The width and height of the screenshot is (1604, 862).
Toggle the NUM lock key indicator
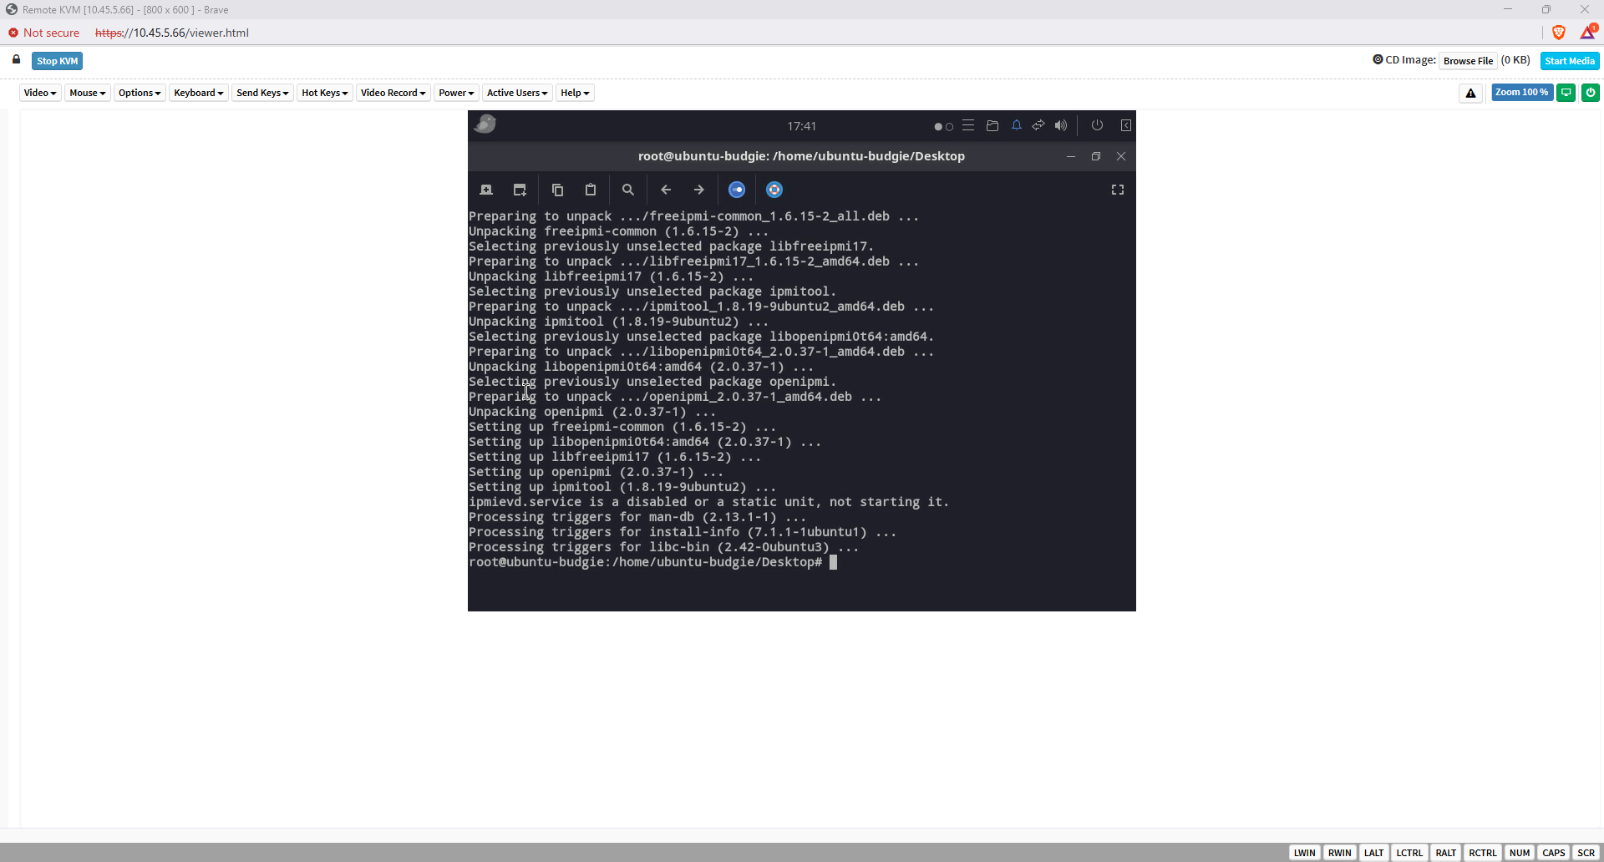pyautogui.click(x=1519, y=853)
